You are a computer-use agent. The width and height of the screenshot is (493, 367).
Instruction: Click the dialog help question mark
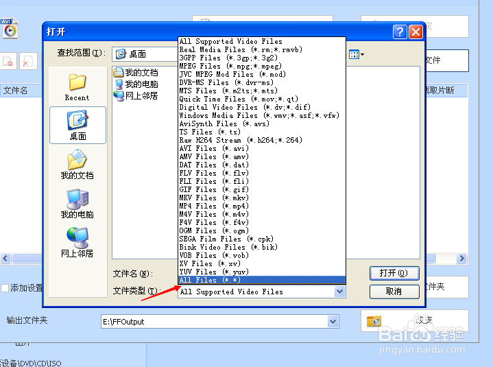coord(400,32)
